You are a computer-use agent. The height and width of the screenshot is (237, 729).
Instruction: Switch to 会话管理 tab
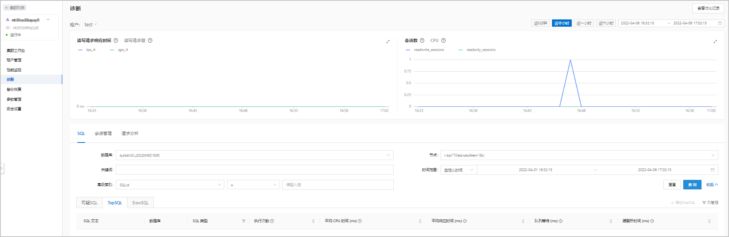103,133
